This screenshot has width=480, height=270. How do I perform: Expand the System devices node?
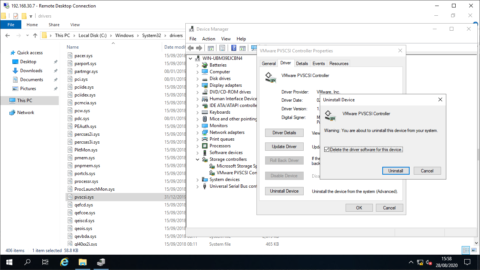pyautogui.click(x=197, y=180)
